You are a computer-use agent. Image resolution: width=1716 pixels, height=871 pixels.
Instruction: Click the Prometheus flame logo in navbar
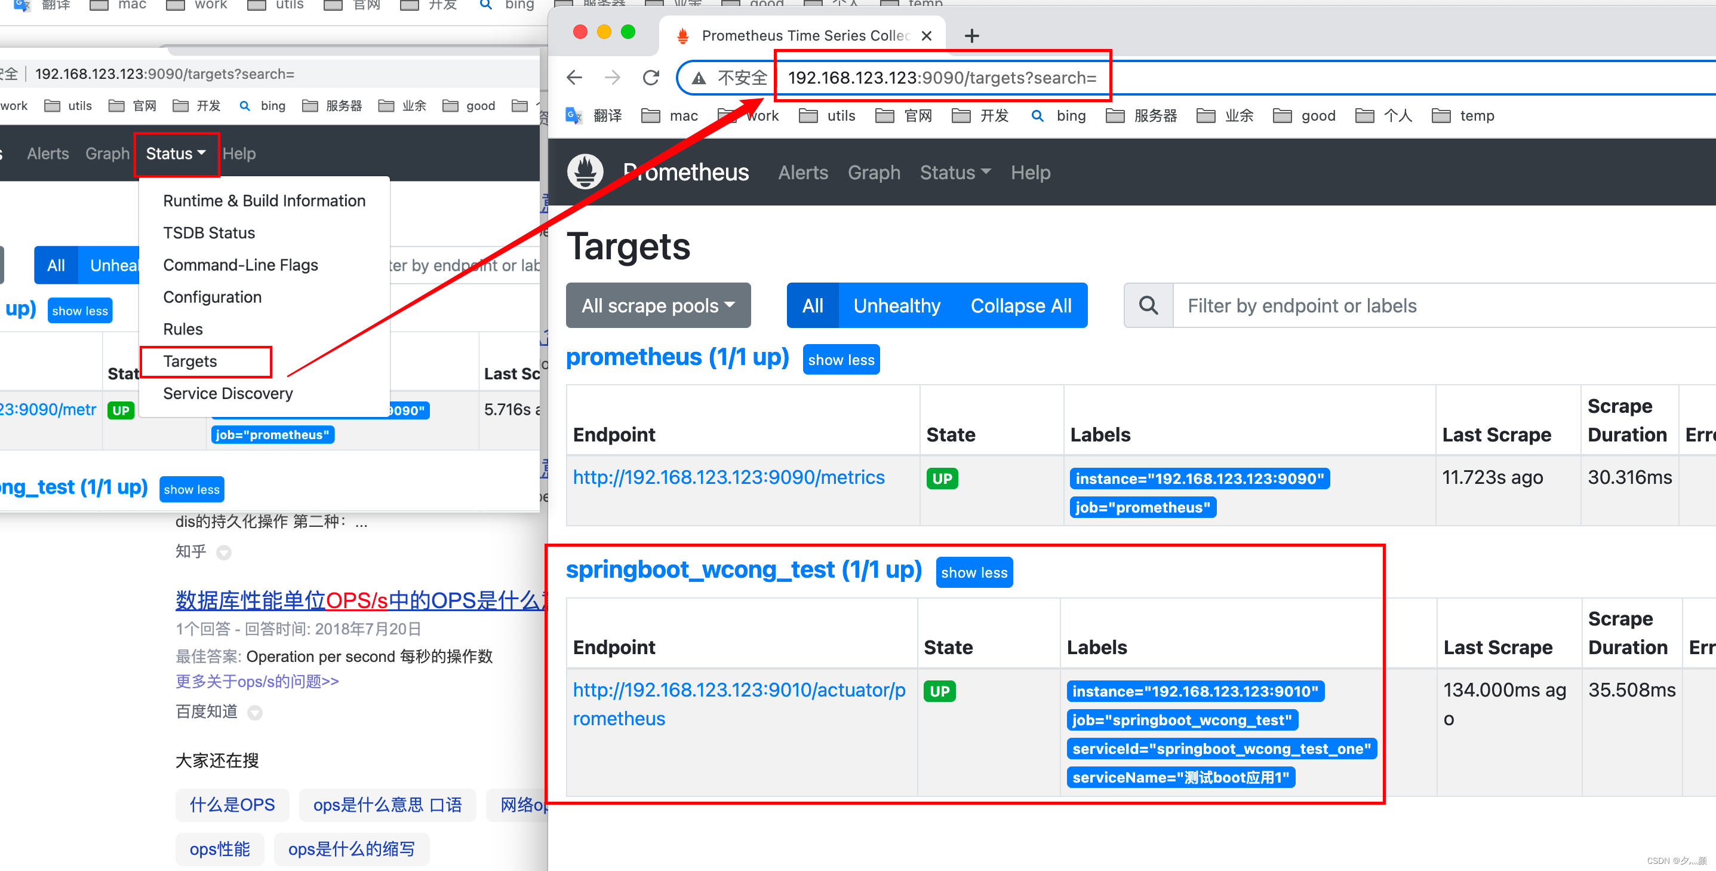(585, 172)
